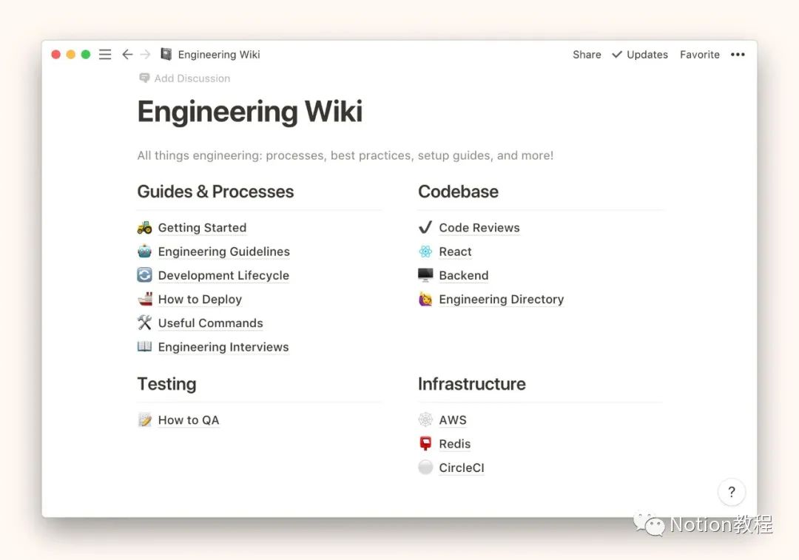
Task: Click the Share button
Action: click(x=587, y=54)
